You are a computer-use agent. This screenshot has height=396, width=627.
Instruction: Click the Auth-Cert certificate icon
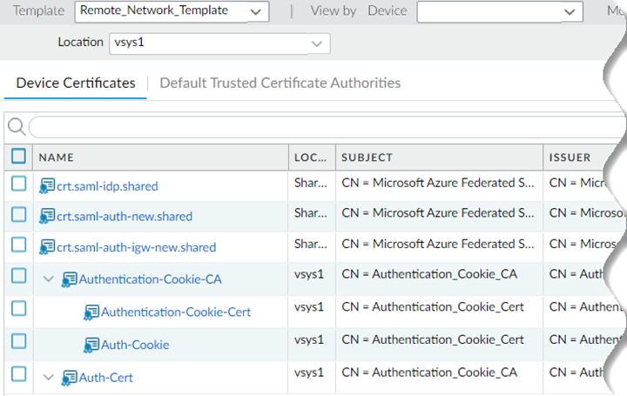(x=70, y=378)
